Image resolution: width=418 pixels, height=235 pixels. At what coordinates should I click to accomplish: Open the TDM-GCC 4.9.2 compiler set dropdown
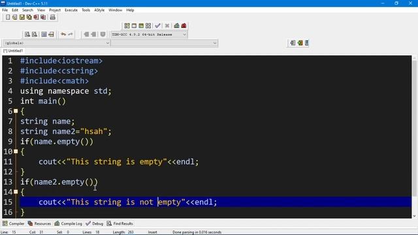(149, 35)
